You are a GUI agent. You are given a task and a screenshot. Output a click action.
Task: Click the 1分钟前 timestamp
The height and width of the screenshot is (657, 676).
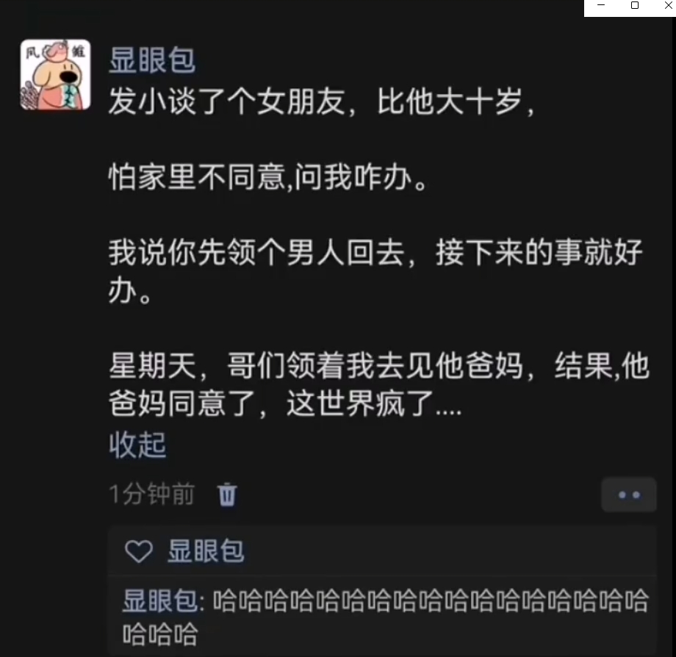tap(152, 494)
